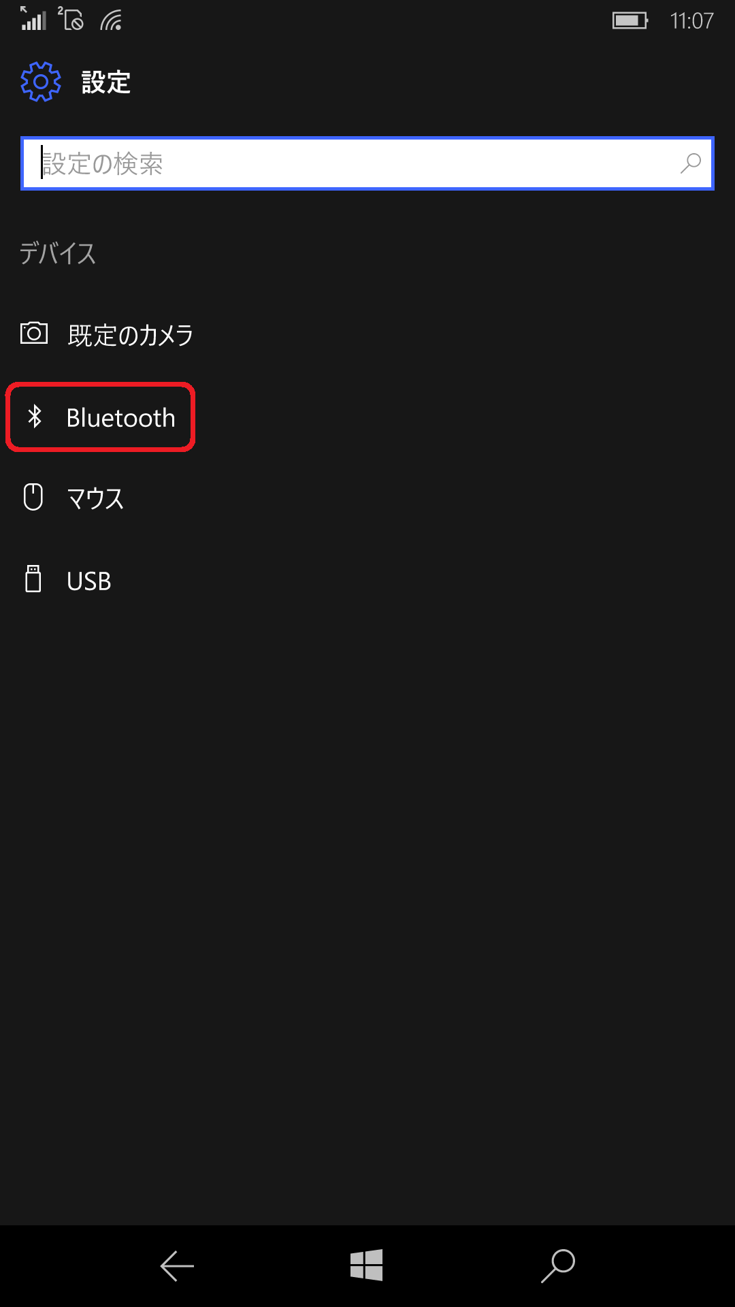Tap the blue settings gear icon
The height and width of the screenshot is (1307, 735).
click(x=41, y=82)
